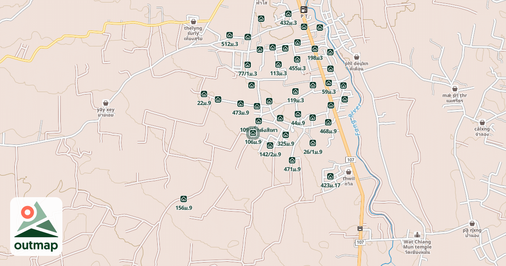Select house marker 22ม.9
506x266 pixels.
[204, 94]
